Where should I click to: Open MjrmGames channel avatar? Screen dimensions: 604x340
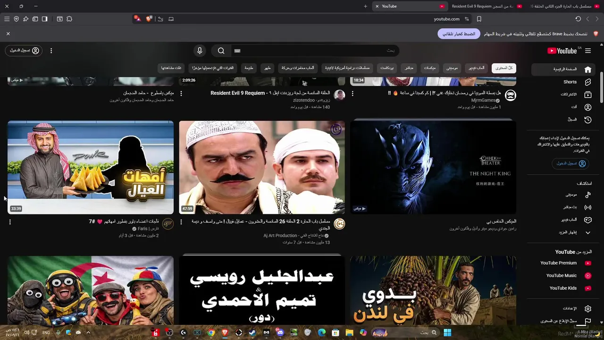(x=511, y=95)
